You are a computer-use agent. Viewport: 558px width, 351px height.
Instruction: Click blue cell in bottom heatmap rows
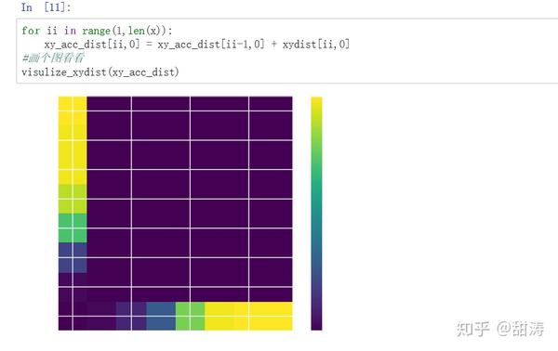tap(161, 316)
